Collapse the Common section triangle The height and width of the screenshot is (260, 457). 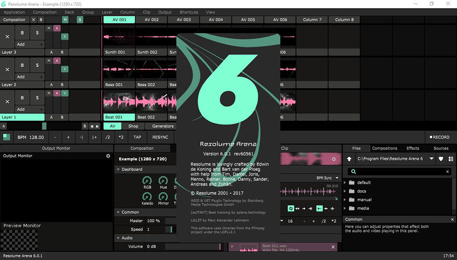[x=119, y=212]
